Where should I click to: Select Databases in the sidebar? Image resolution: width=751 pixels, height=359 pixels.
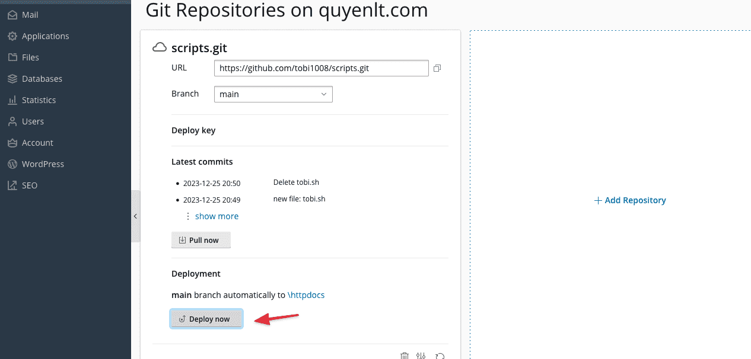(42, 79)
